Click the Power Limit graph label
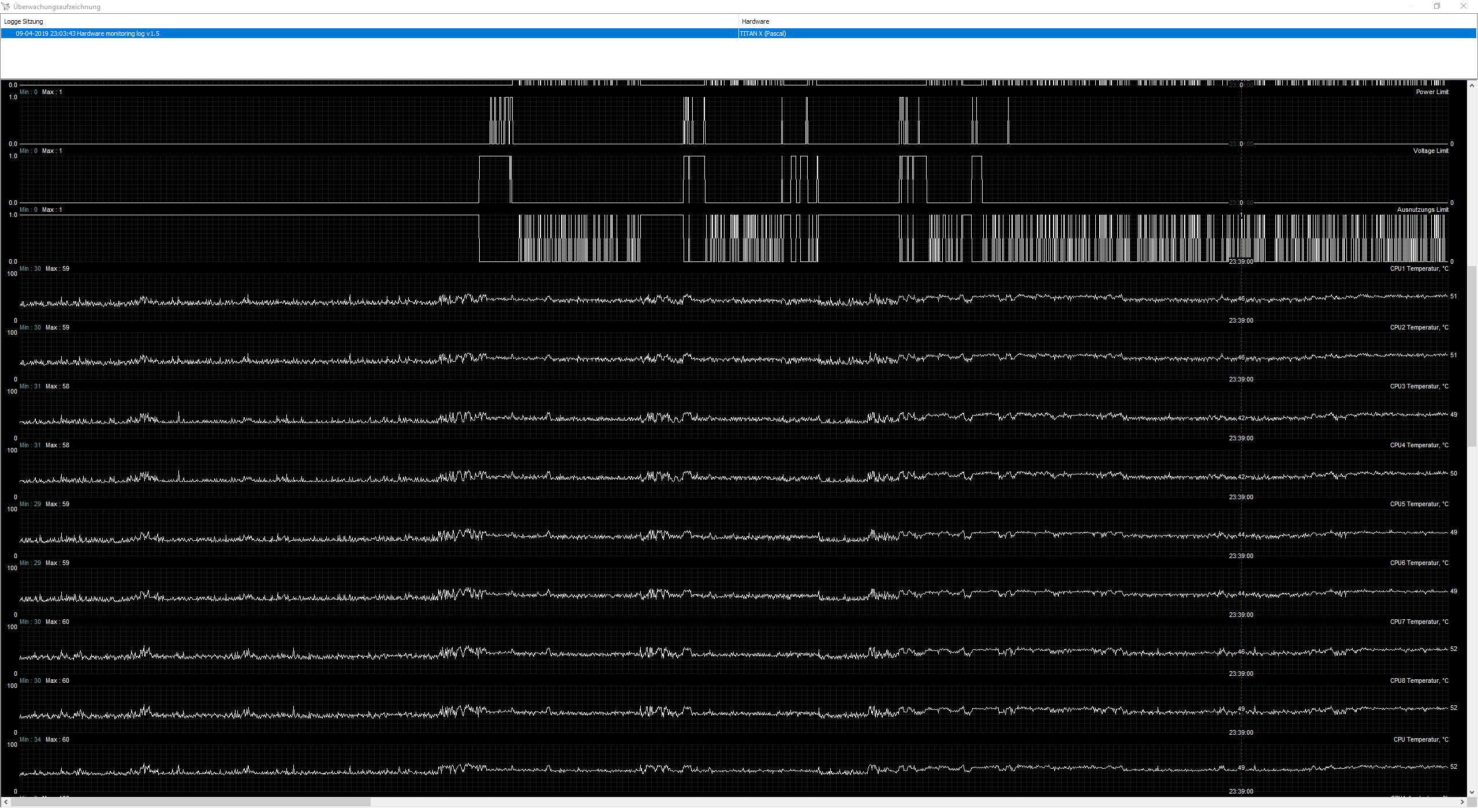Image resolution: width=1478 pixels, height=808 pixels. (1432, 92)
